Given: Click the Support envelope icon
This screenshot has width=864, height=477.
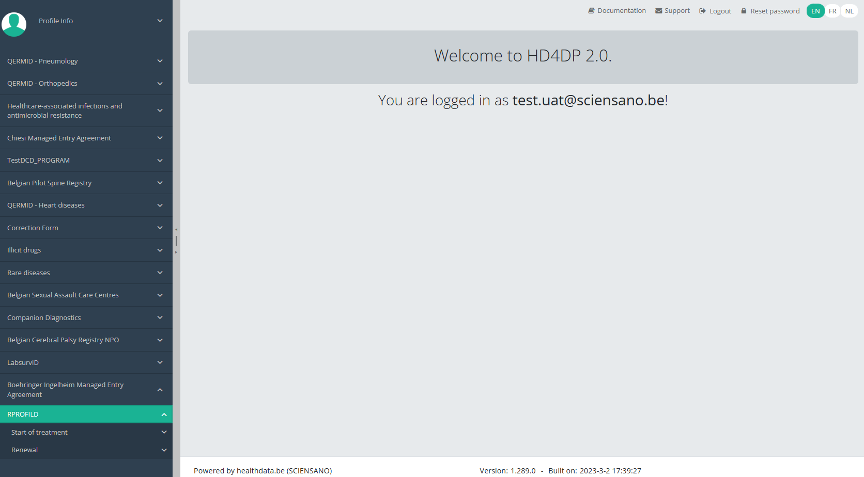Looking at the screenshot, I should click(x=658, y=11).
